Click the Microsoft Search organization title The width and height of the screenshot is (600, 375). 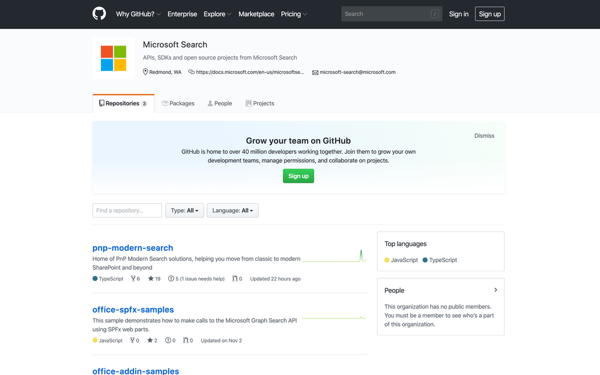pos(175,44)
